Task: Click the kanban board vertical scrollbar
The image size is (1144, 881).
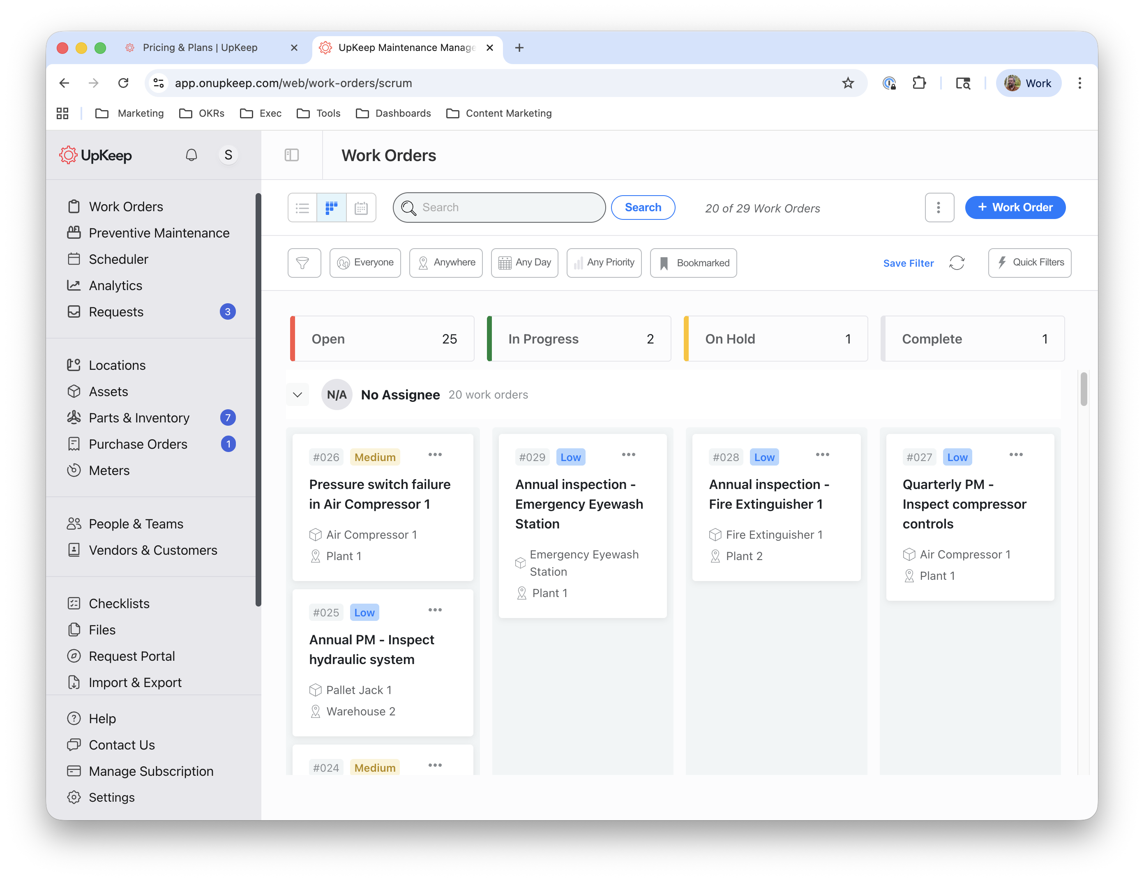Action: click(x=1084, y=389)
